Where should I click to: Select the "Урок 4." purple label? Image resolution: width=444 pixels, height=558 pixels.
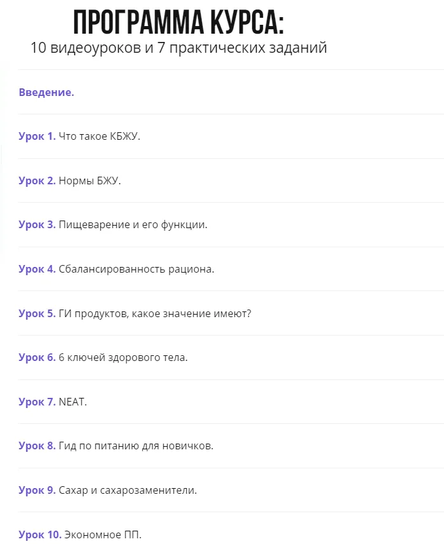[x=37, y=269]
